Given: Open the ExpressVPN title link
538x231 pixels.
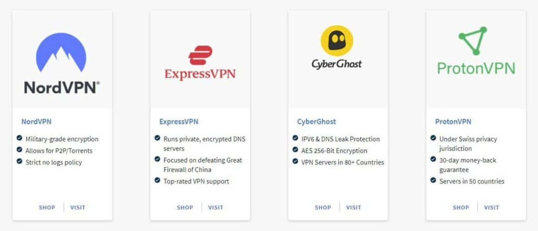Looking at the screenshot, I should click(179, 122).
